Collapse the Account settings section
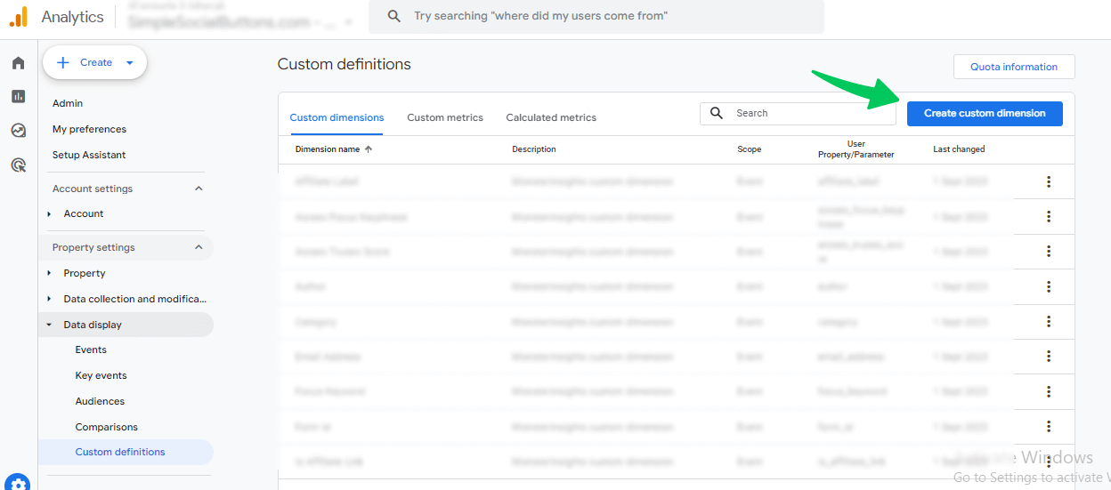Viewport: 1111px width, 490px height. 199,189
